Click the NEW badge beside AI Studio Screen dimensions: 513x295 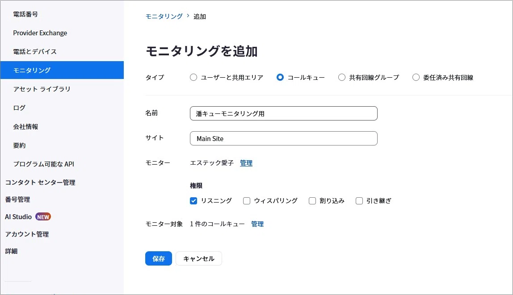tap(43, 216)
